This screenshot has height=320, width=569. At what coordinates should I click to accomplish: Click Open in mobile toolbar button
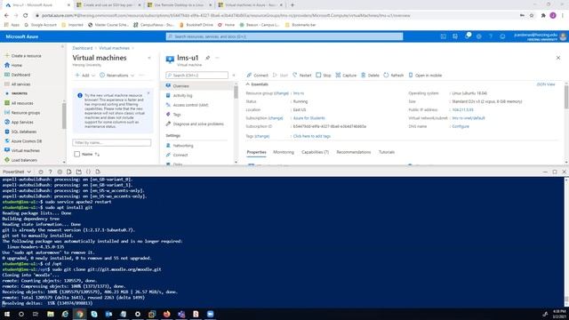click(x=425, y=75)
